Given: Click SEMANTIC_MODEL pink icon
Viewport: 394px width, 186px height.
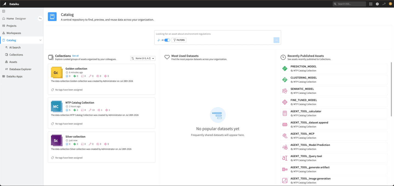Looking at the screenshot, I should 285,91.
